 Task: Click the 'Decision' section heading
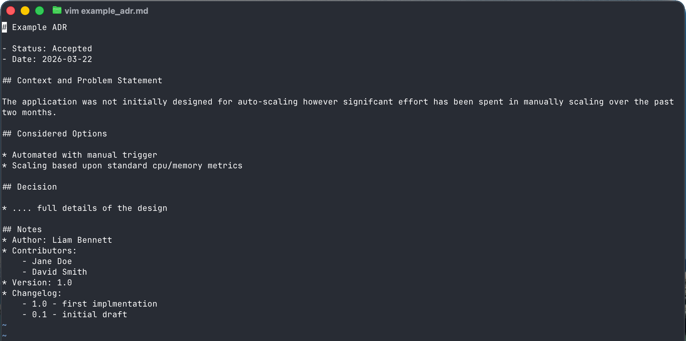tap(30, 187)
